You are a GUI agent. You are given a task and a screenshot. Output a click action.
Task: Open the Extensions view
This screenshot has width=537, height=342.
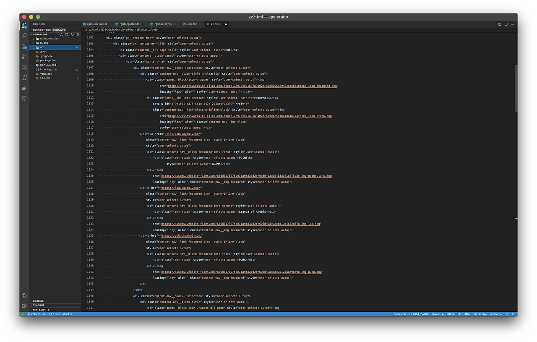[24, 78]
